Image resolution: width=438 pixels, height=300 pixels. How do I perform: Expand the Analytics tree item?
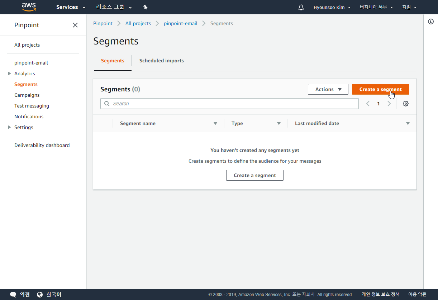pos(9,73)
